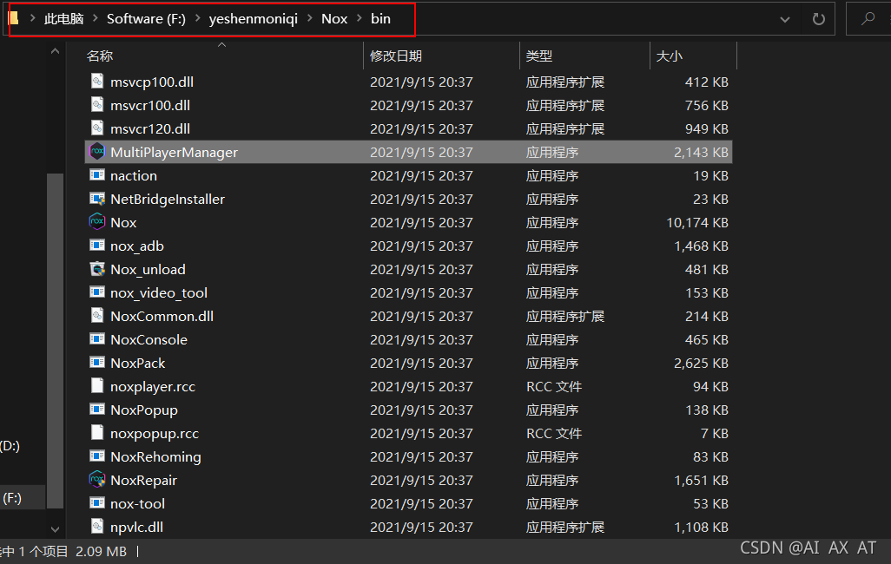This screenshot has width=891, height=564.
Task: Select the file name NoxRehoming
Action: click(x=155, y=457)
